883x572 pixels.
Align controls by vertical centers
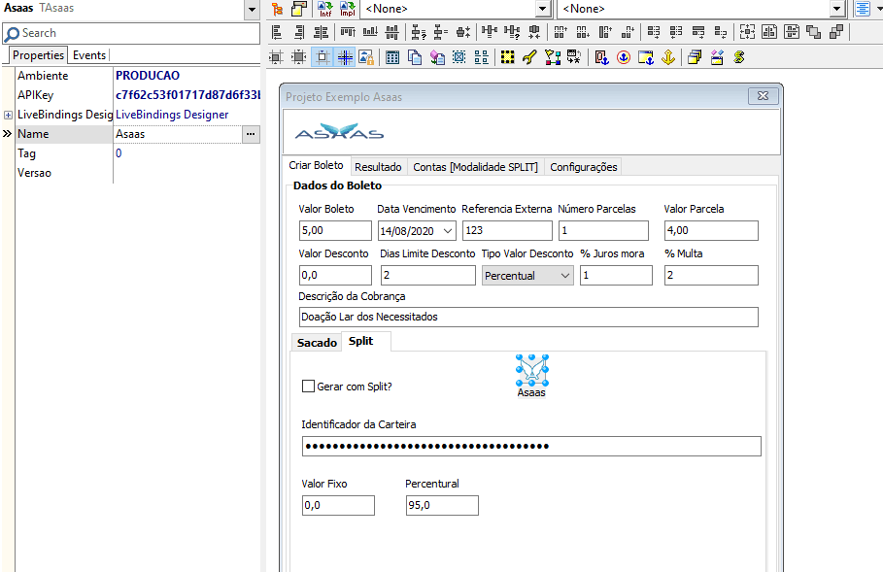pyautogui.click(x=391, y=32)
